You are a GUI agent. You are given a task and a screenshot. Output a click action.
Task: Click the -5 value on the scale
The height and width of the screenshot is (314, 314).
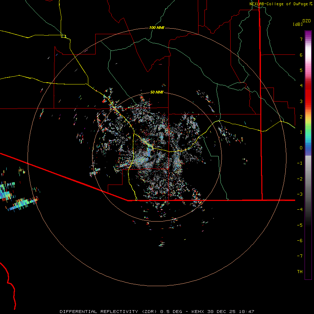300,225
